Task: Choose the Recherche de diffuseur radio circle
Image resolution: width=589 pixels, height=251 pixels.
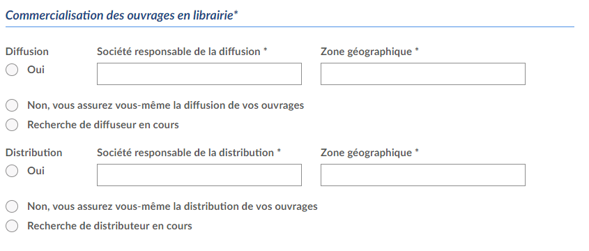Action: (12, 125)
